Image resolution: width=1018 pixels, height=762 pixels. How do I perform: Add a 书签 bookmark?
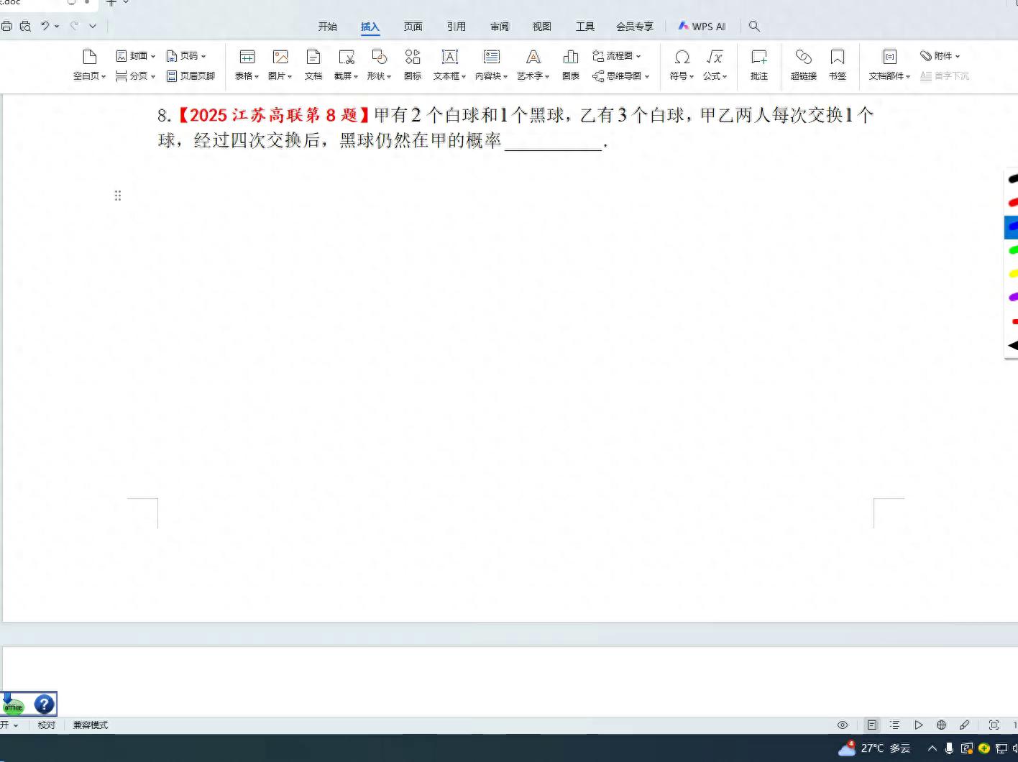pyautogui.click(x=837, y=65)
